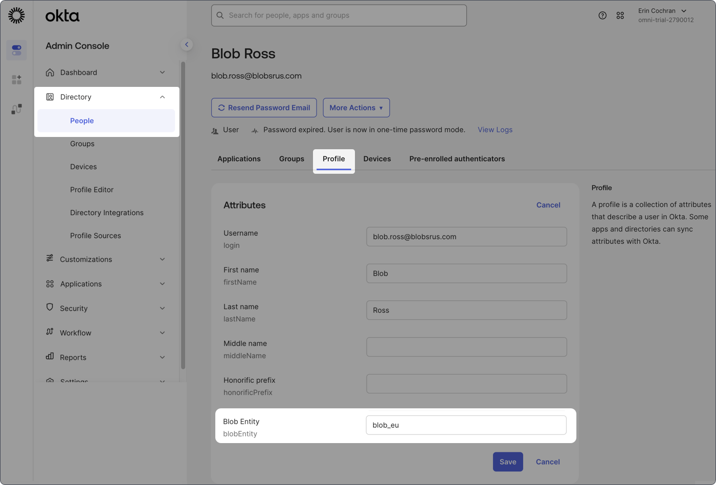Open the More Actions dropdown
Viewport: 716px width, 485px height.
click(356, 107)
